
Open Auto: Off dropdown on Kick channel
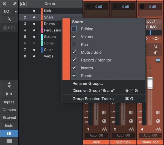pyautogui.click(x=96, y=135)
